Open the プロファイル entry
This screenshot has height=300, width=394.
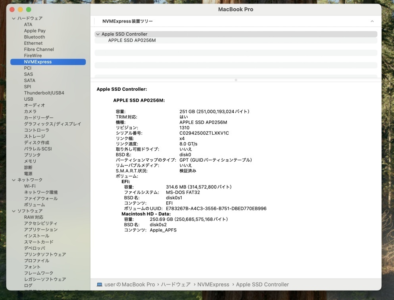[37, 261]
